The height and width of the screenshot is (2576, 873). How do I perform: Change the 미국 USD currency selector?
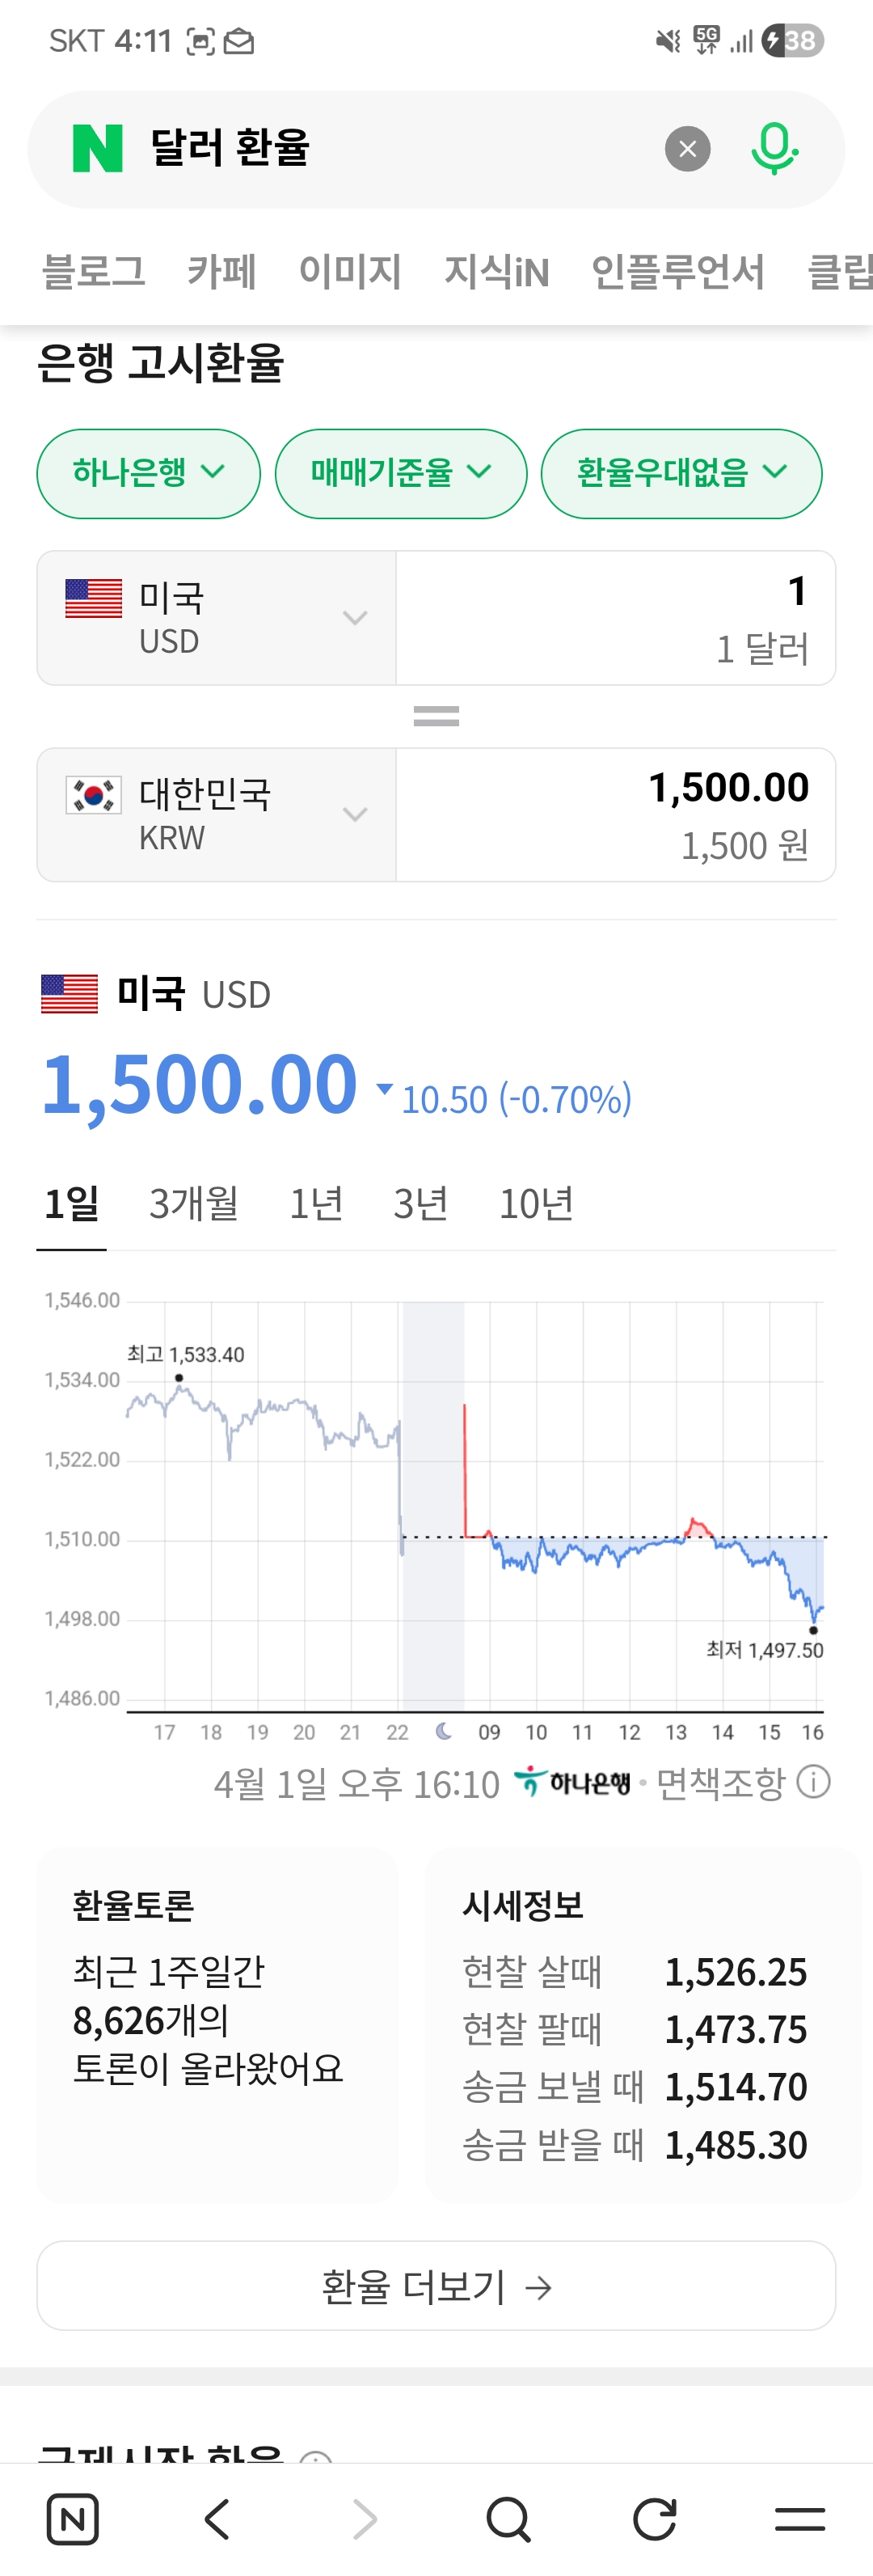click(x=216, y=618)
